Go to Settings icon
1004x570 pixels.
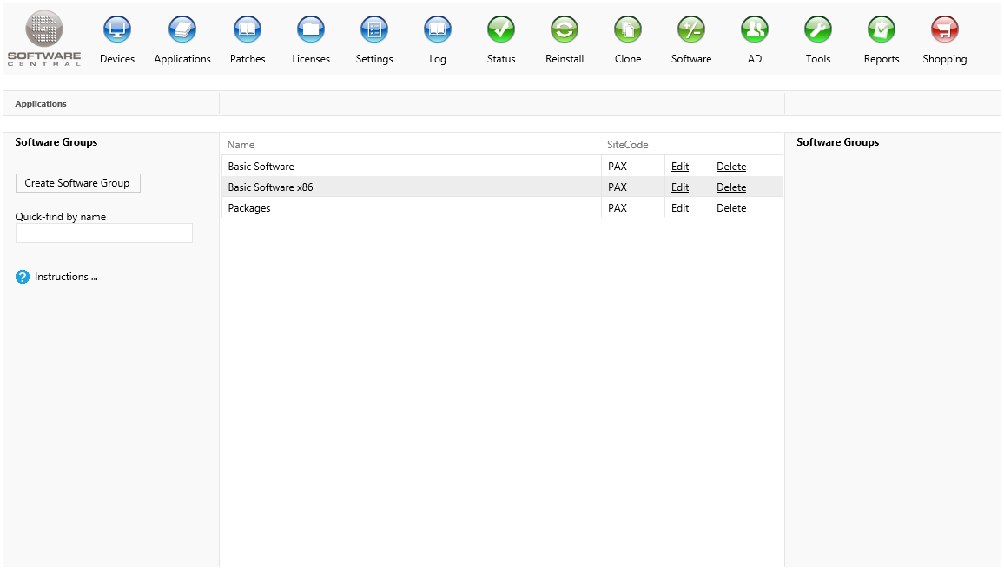[x=374, y=30]
